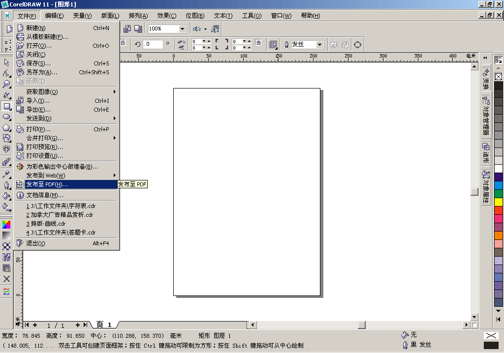Select the Pick arrow tool
Viewport: 504px width, 353px height.
tap(6, 62)
